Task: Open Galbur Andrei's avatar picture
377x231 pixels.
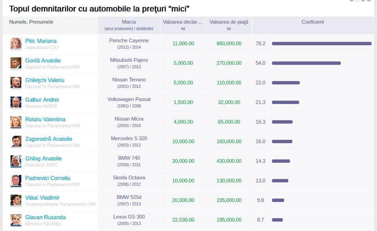Action: click(x=16, y=102)
